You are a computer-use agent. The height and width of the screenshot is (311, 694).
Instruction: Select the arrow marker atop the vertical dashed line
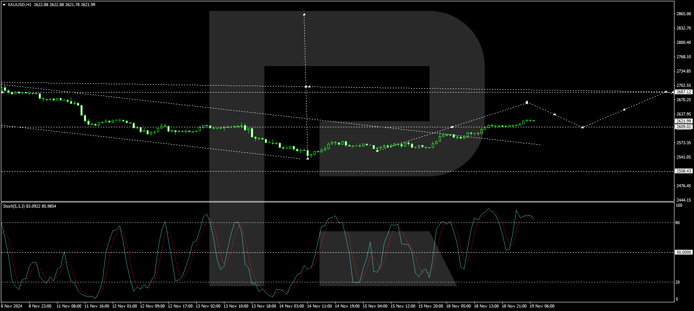(304, 15)
